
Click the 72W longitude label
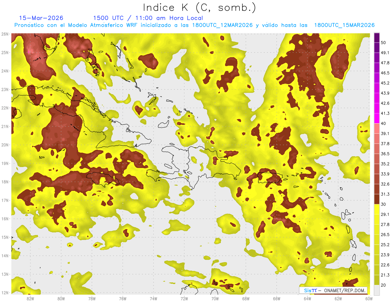(184, 298)
